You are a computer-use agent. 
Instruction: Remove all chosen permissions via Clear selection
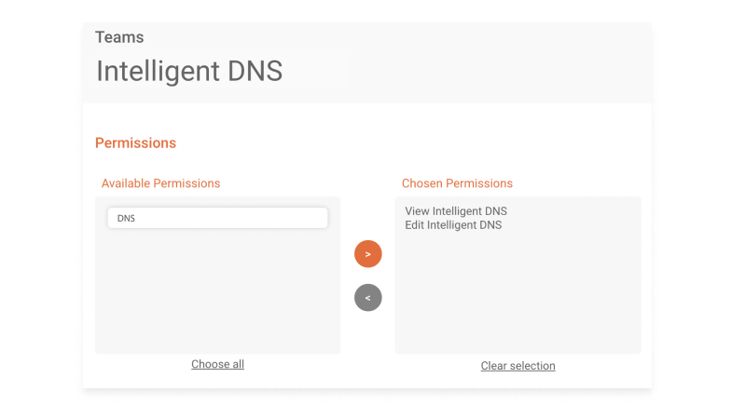coord(518,366)
